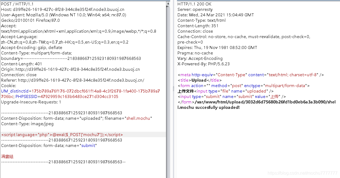Click the Expires response header
Screen dimensions: 340x178
(217, 47)
